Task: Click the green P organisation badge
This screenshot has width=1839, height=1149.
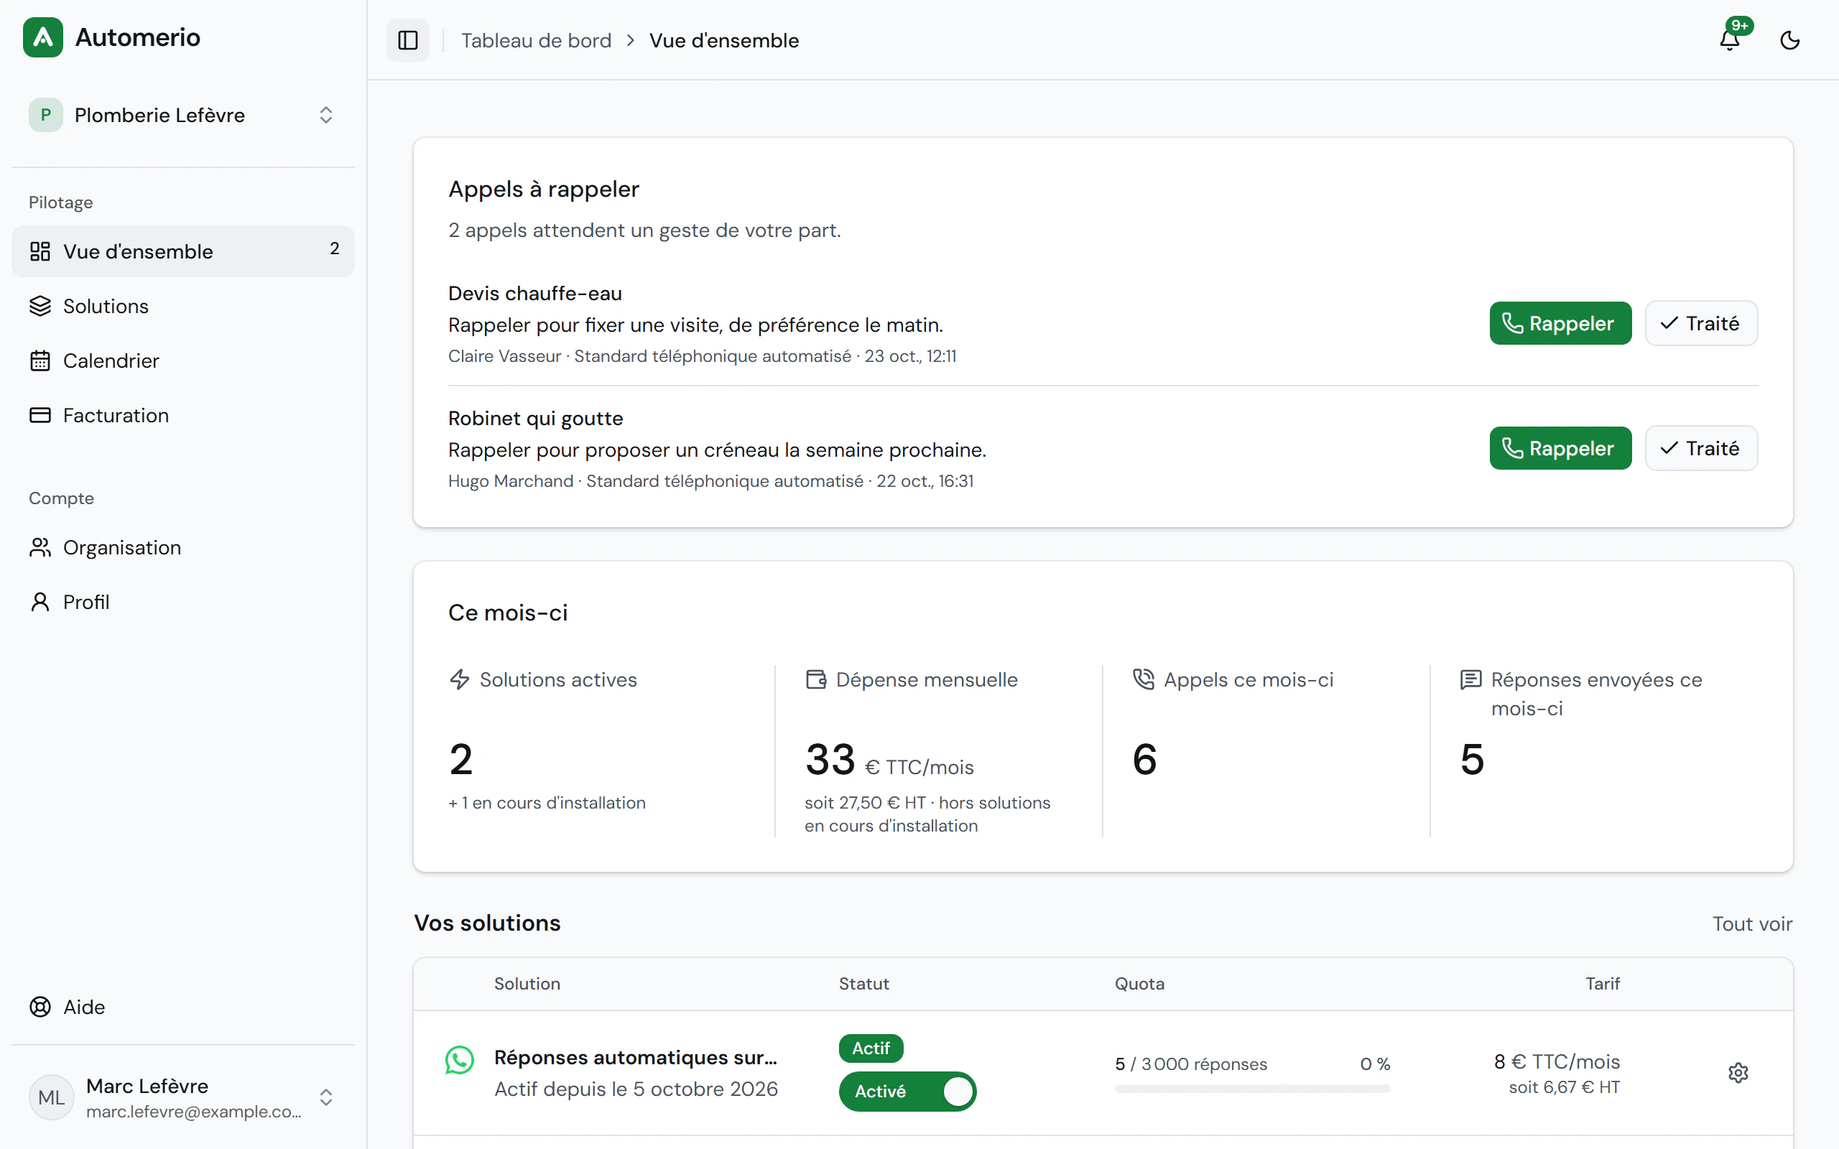Action: pos(45,115)
